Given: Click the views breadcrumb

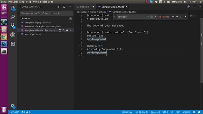Looking at the screenshot, I should tap(93, 12).
